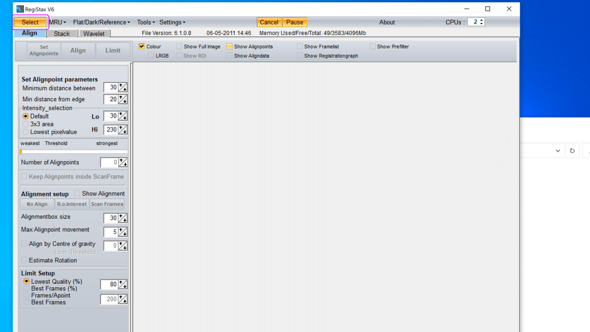Select Best Frames (%) radio
Viewport: 590px width, 332px height.
27,288
